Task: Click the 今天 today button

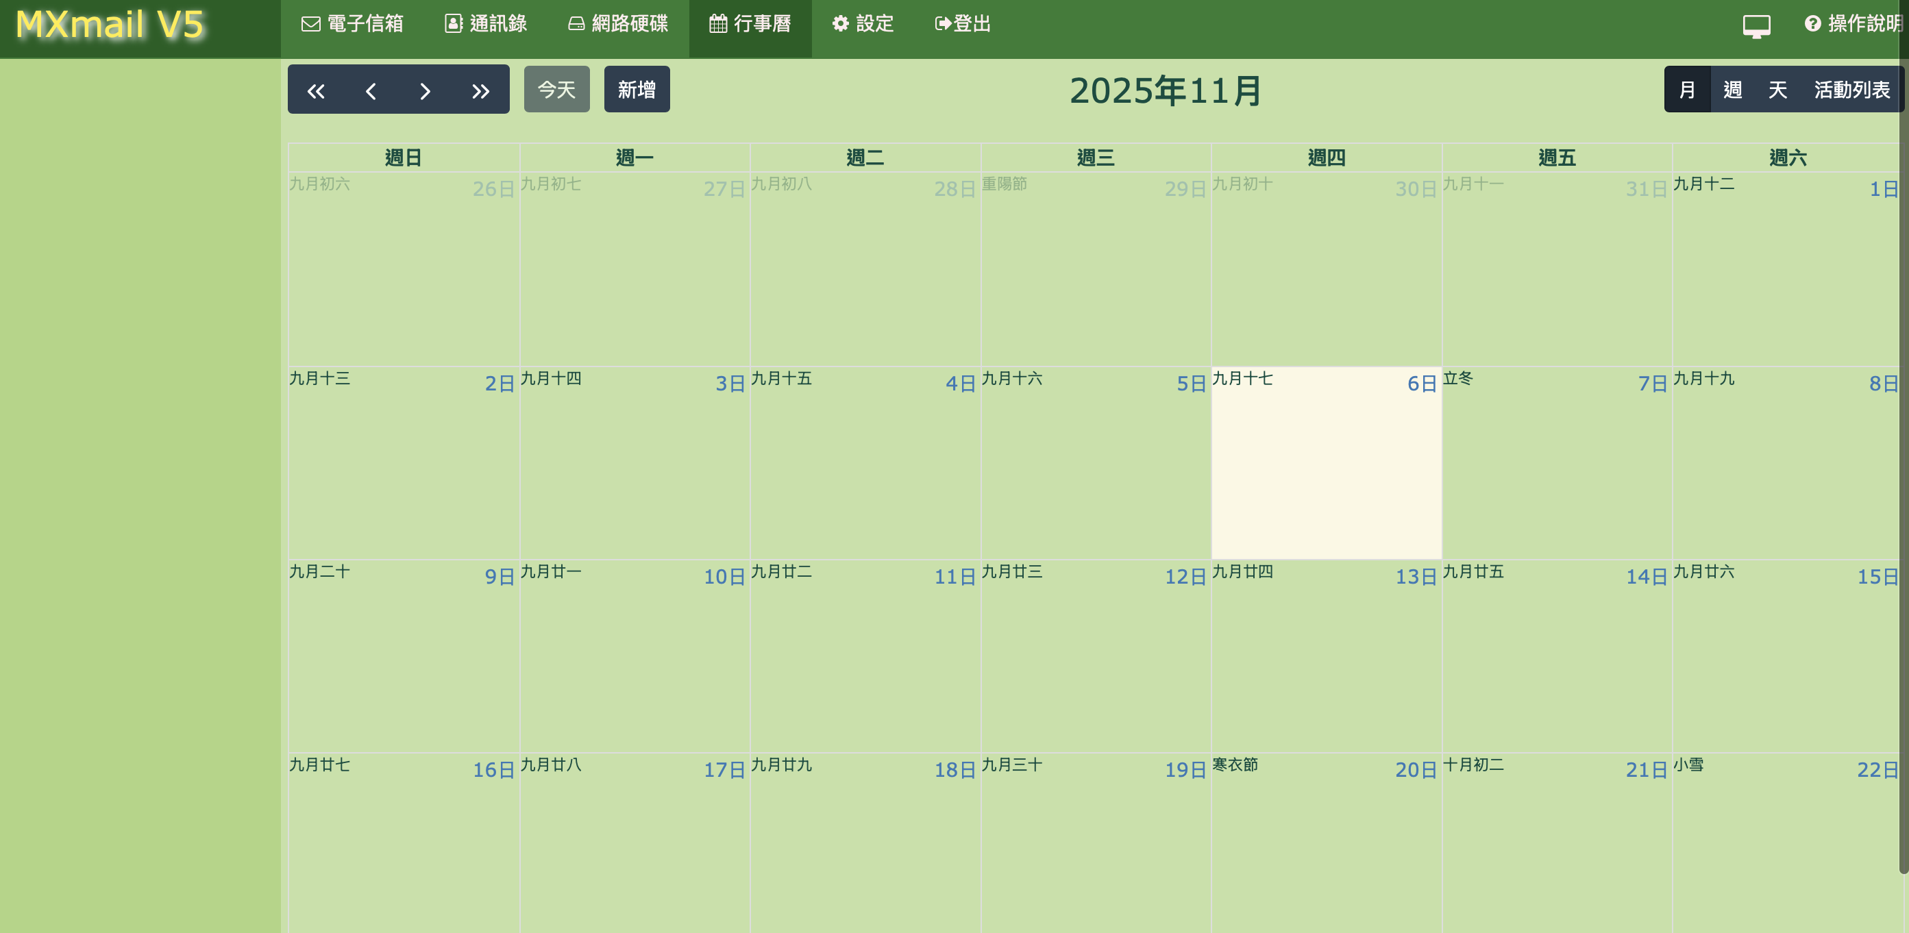Action: tap(556, 90)
